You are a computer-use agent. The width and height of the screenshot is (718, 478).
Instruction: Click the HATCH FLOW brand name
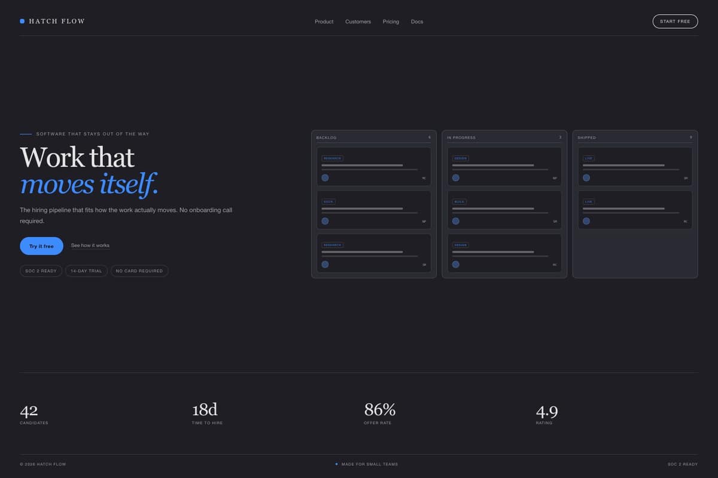(57, 22)
